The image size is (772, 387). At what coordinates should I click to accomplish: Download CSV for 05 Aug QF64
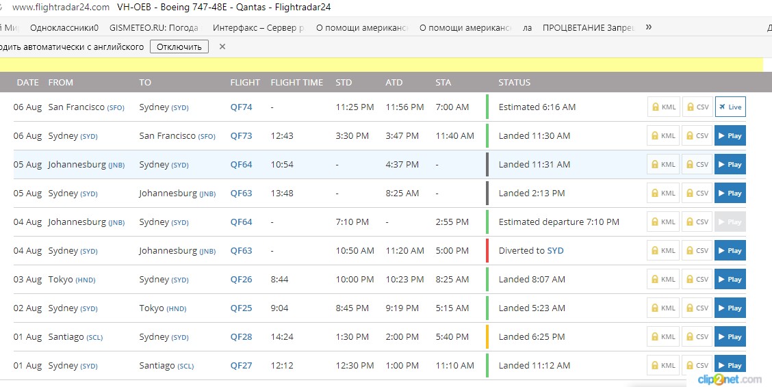[x=697, y=164]
